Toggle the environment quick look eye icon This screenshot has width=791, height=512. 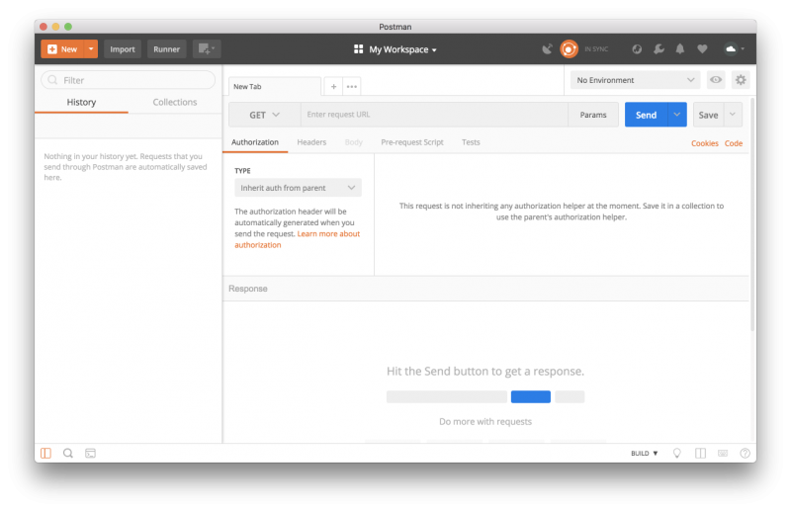tap(716, 80)
